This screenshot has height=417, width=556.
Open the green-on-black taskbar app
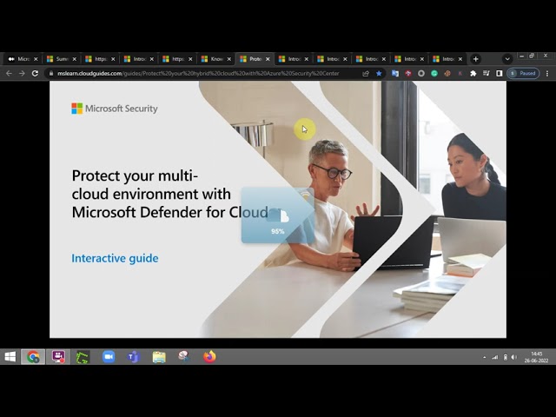(x=83, y=357)
